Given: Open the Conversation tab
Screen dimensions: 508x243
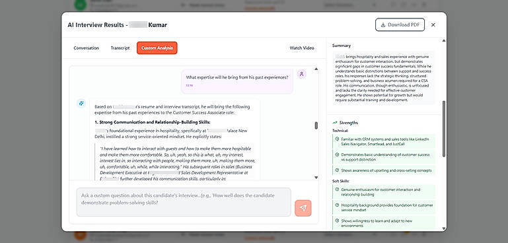Looking at the screenshot, I should click(86, 48).
